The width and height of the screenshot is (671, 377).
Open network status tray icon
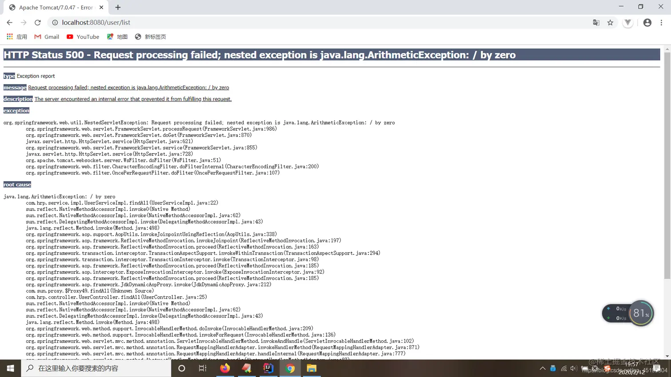tap(564, 368)
